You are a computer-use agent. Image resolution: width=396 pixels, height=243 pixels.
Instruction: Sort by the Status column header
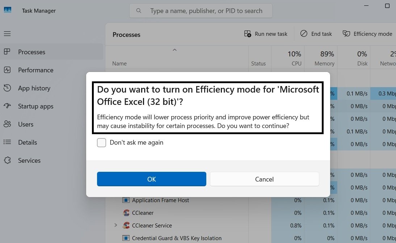pyautogui.click(x=258, y=64)
